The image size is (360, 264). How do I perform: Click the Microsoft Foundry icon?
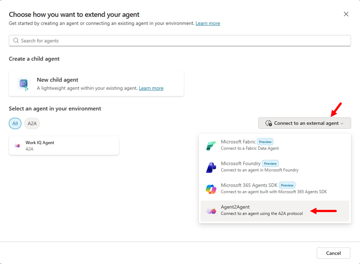(211, 167)
